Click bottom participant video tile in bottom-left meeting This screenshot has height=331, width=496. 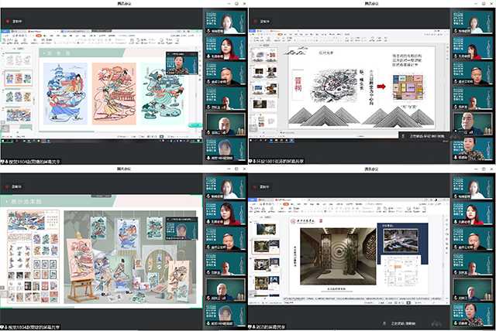(224, 316)
